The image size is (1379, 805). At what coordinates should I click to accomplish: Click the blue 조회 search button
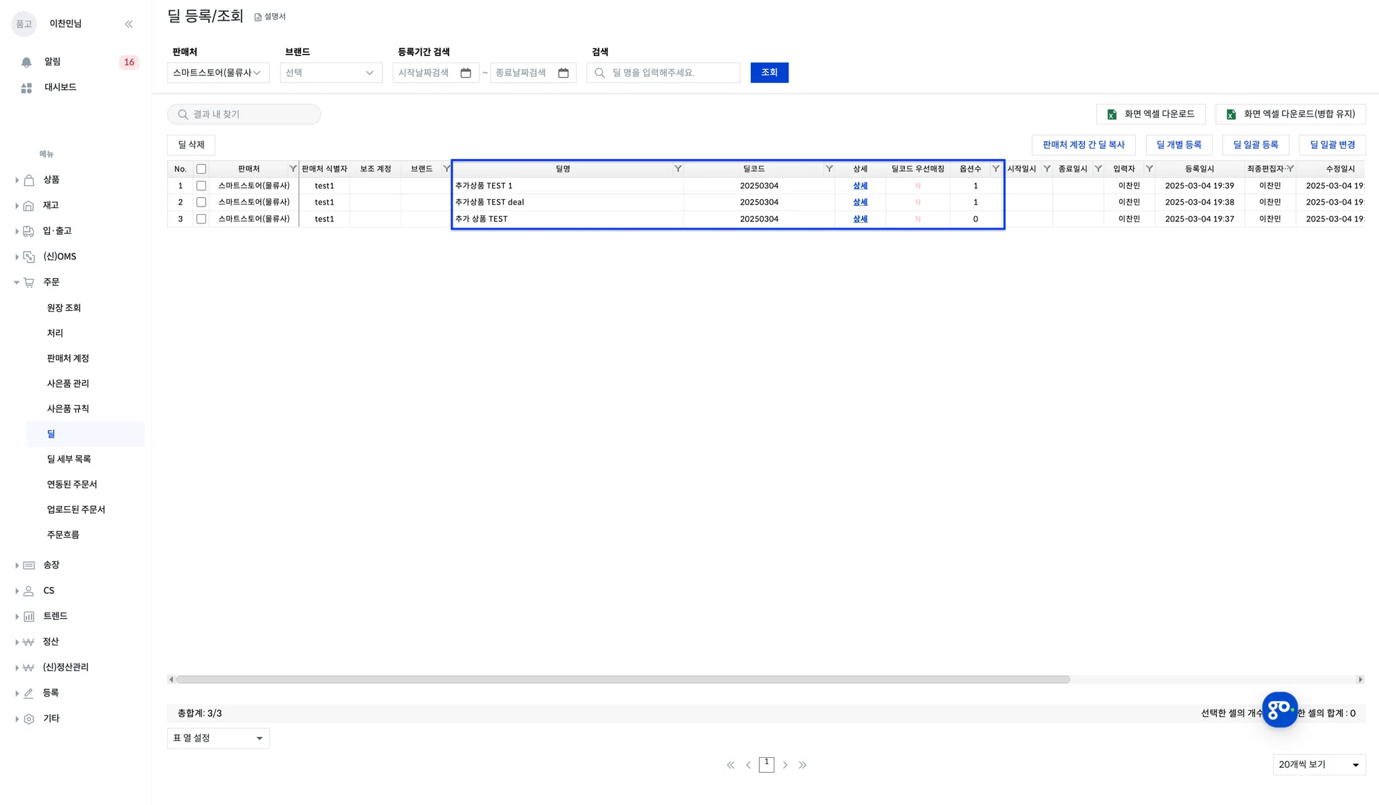pos(769,73)
